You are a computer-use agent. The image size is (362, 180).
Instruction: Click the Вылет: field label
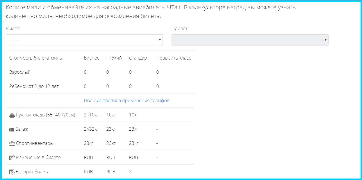pos(13,29)
